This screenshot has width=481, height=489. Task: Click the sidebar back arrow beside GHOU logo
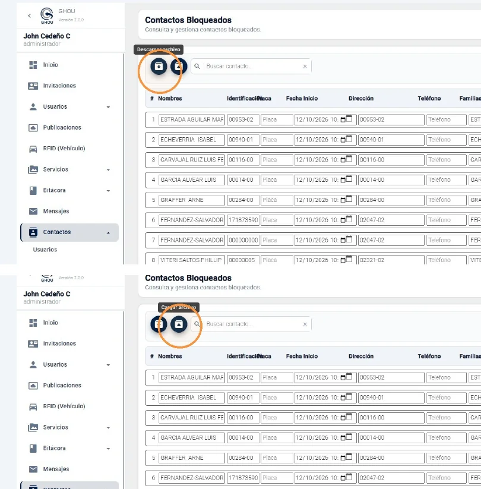29,15
